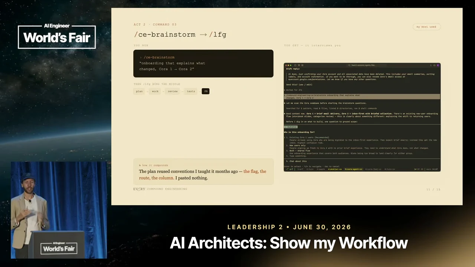475x267 pixels.
Task: Click the 'how it compounds' caption
Action: point(154,165)
